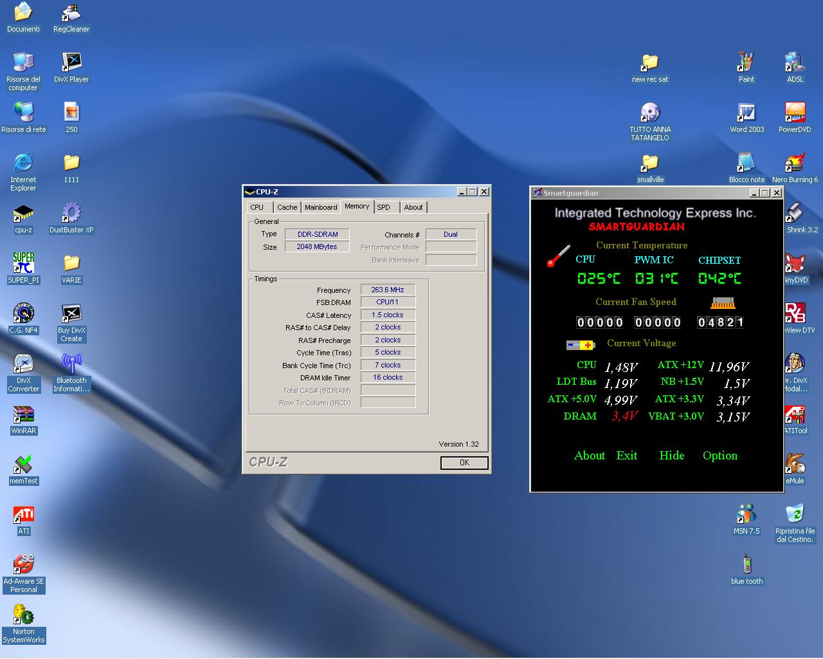Open PowerDVD from the desktop
This screenshot has height=659, width=823.
(795, 118)
